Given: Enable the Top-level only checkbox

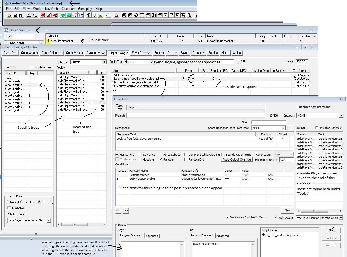Looking at the screenshot, I should (31, 67).
